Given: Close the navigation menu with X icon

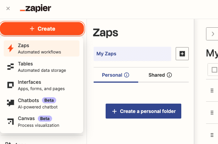Looking at the screenshot, I should pyautogui.click(x=8, y=9).
